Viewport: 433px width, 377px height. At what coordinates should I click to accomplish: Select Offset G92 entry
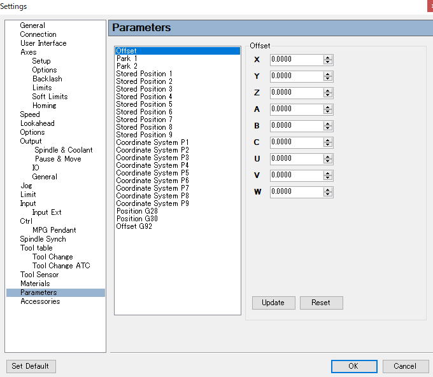point(134,226)
